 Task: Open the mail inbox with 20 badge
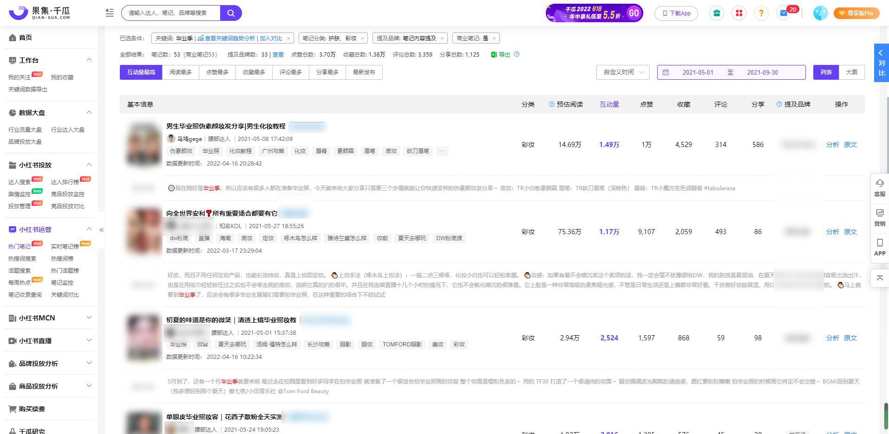click(x=784, y=13)
